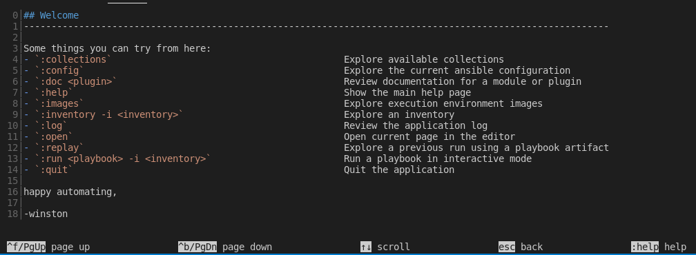Click ':inventory -i <inventory>' command
The width and height of the screenshot is (696, 255).
pyautogui.click(x=109, y=114)
